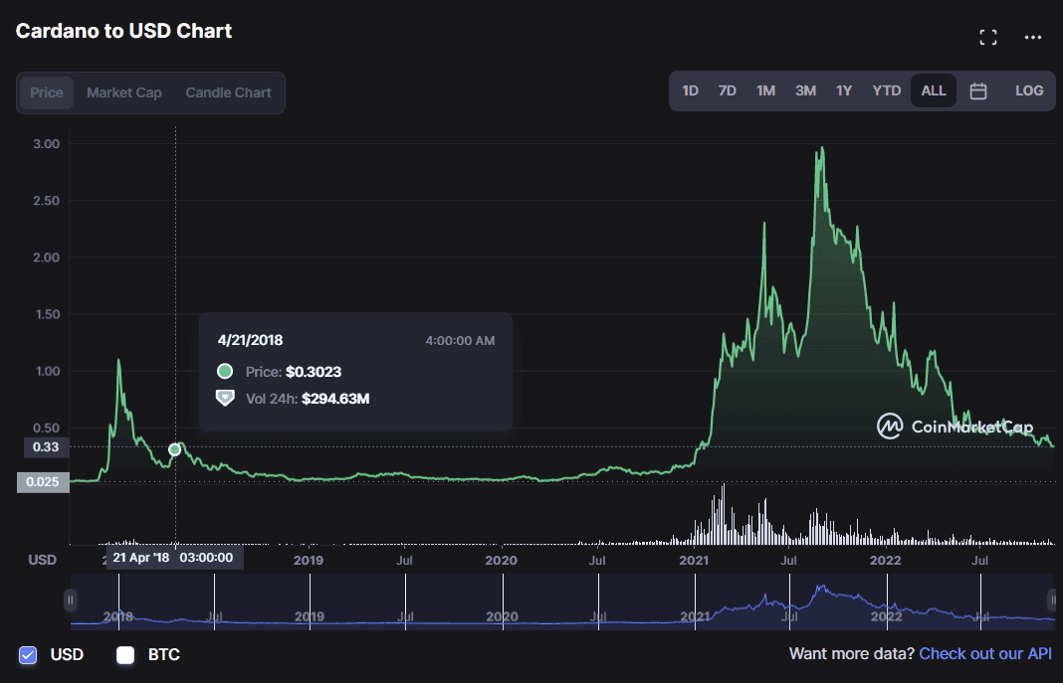Switch to the Candle Chart tab
The width and height of the screenshot is (1063, 683).
tap(228, 92)
